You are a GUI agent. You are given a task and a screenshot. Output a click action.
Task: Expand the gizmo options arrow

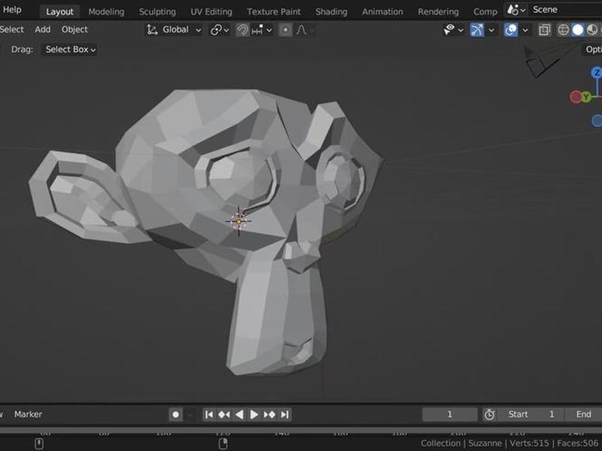[491, 30]
